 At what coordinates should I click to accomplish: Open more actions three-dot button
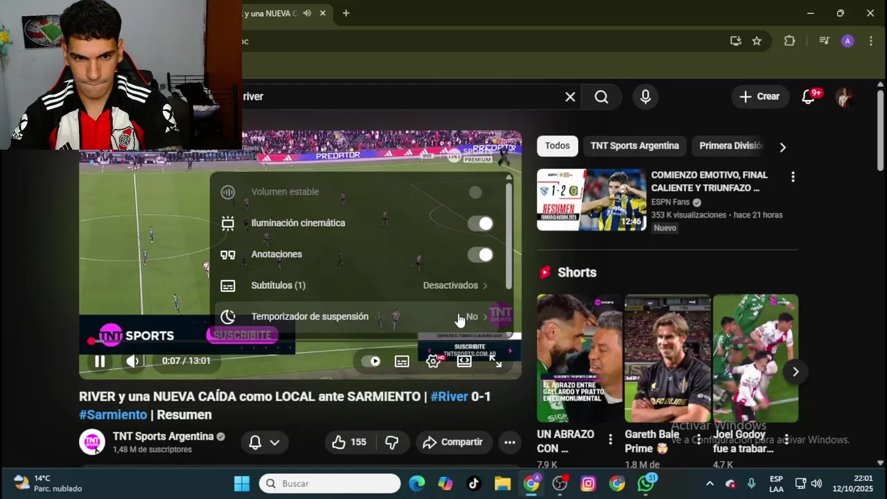(x=509, y=442)
